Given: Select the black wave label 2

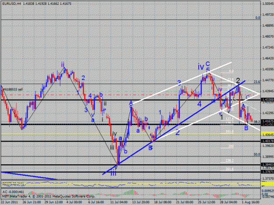Looking at the screenshot, I should click(x=238, y=80).
